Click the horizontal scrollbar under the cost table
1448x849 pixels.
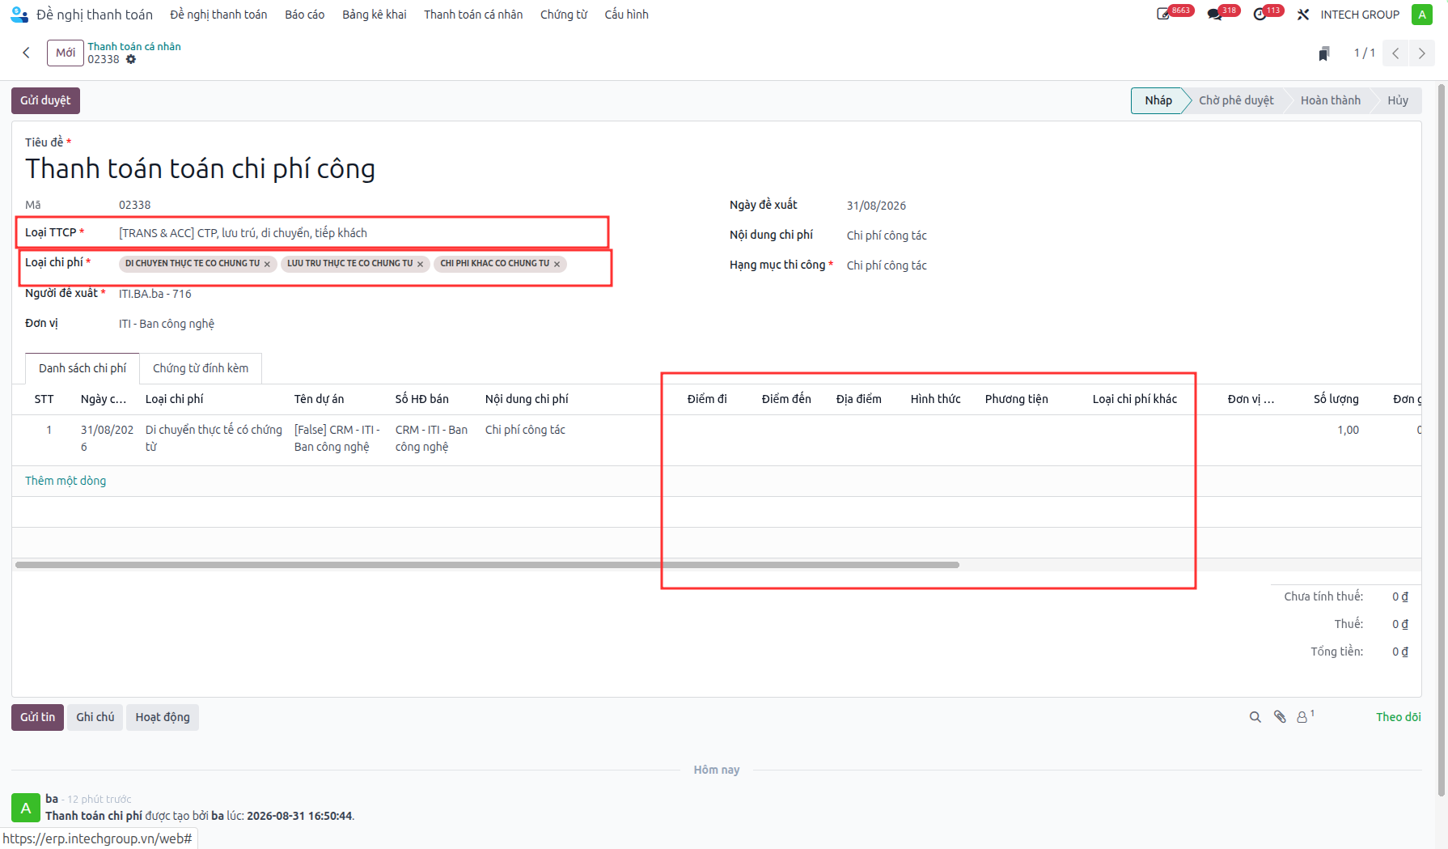pyautogui.click(x=487, y=565)
